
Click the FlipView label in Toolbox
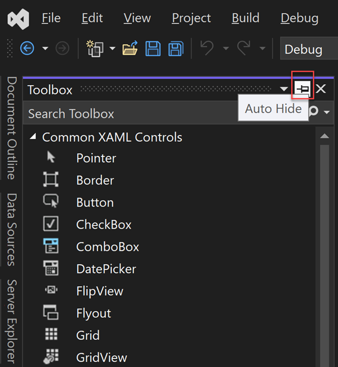[100, 291]
